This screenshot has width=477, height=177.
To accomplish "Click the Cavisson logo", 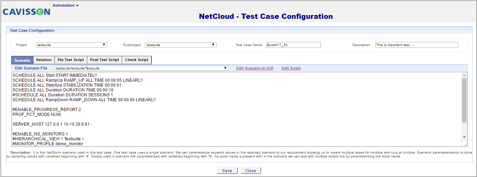I will coord(26,12).
